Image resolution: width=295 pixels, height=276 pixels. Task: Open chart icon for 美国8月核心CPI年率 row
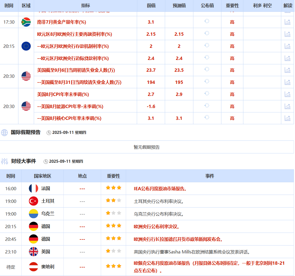coord(287,118)
